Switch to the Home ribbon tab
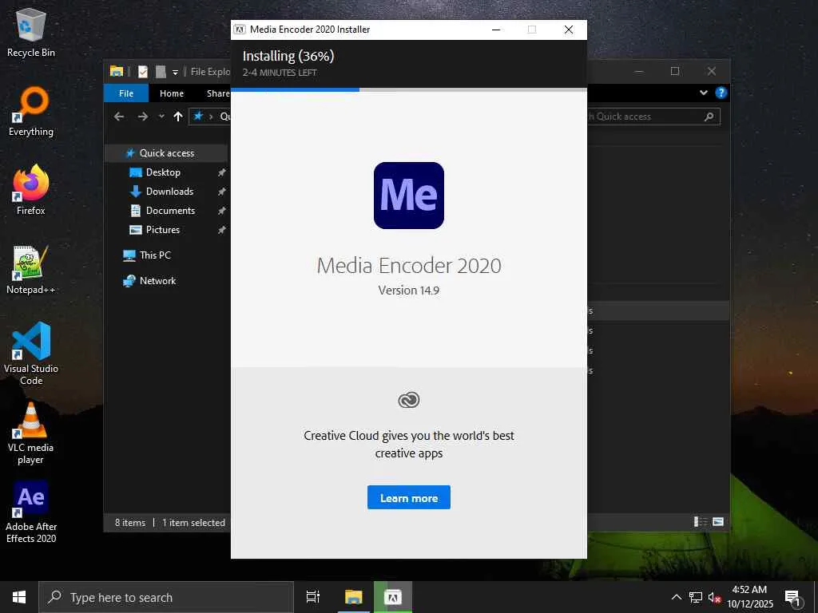Screen dimensions: 818x613 tap(172, 93)
